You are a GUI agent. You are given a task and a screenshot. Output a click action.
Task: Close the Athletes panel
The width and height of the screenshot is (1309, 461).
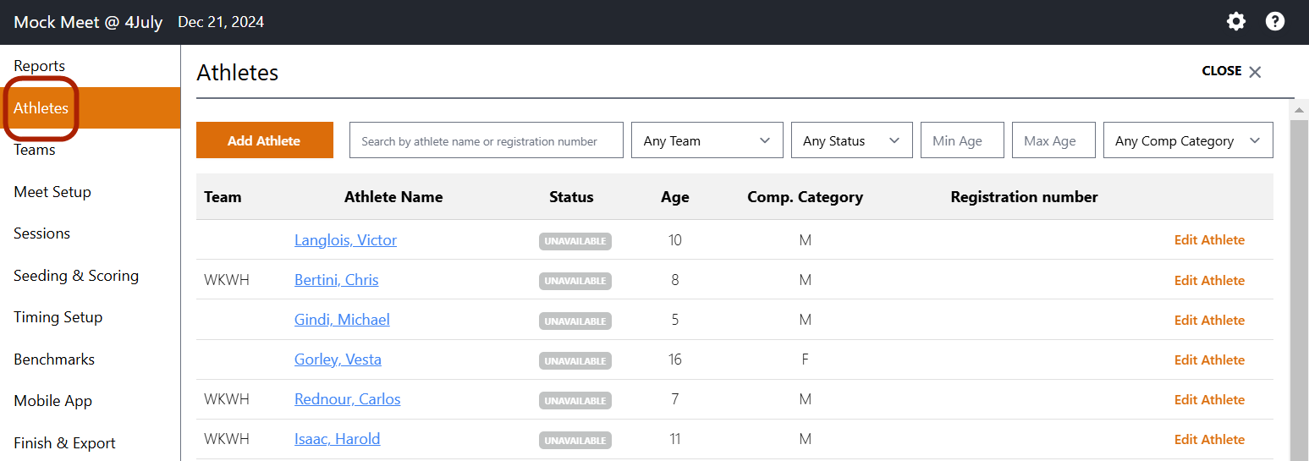tap(1232, 71)
